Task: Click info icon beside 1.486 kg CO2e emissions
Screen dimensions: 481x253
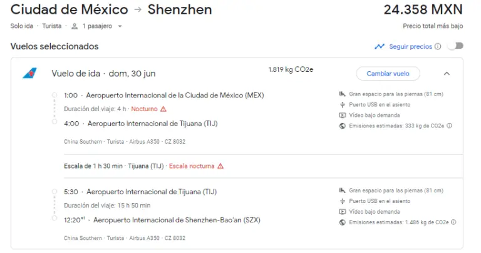Action: point(453,222)
